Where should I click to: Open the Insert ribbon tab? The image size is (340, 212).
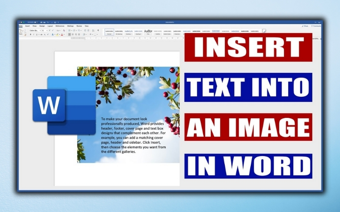click(x=28, y=26)
